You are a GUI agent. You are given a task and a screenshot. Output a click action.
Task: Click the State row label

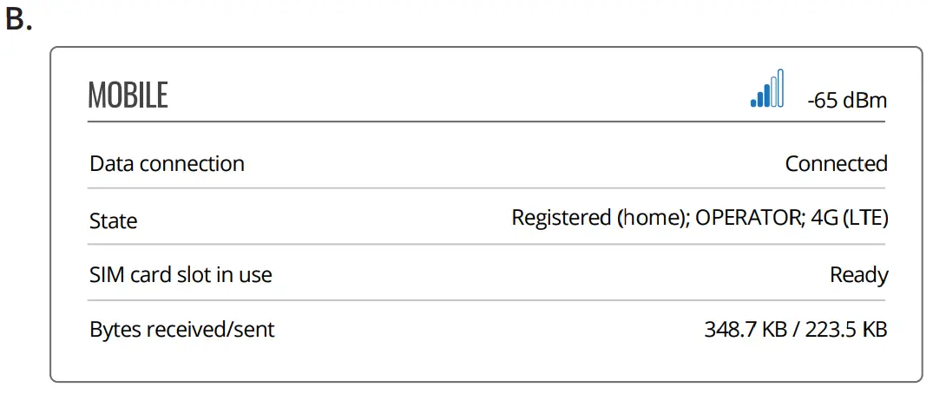click(114, 220)
